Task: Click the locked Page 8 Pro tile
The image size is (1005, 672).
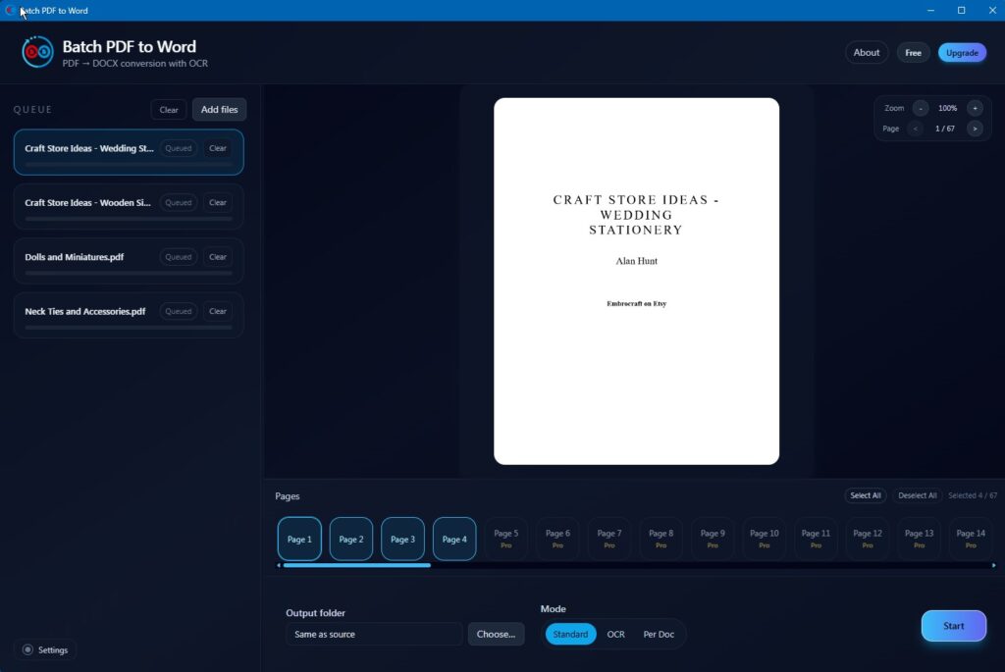Action: tap(661, 539)
